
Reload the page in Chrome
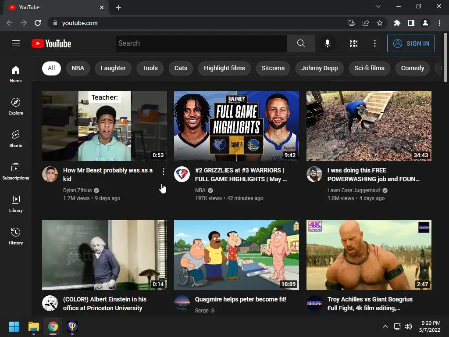[x=38, y=23]
